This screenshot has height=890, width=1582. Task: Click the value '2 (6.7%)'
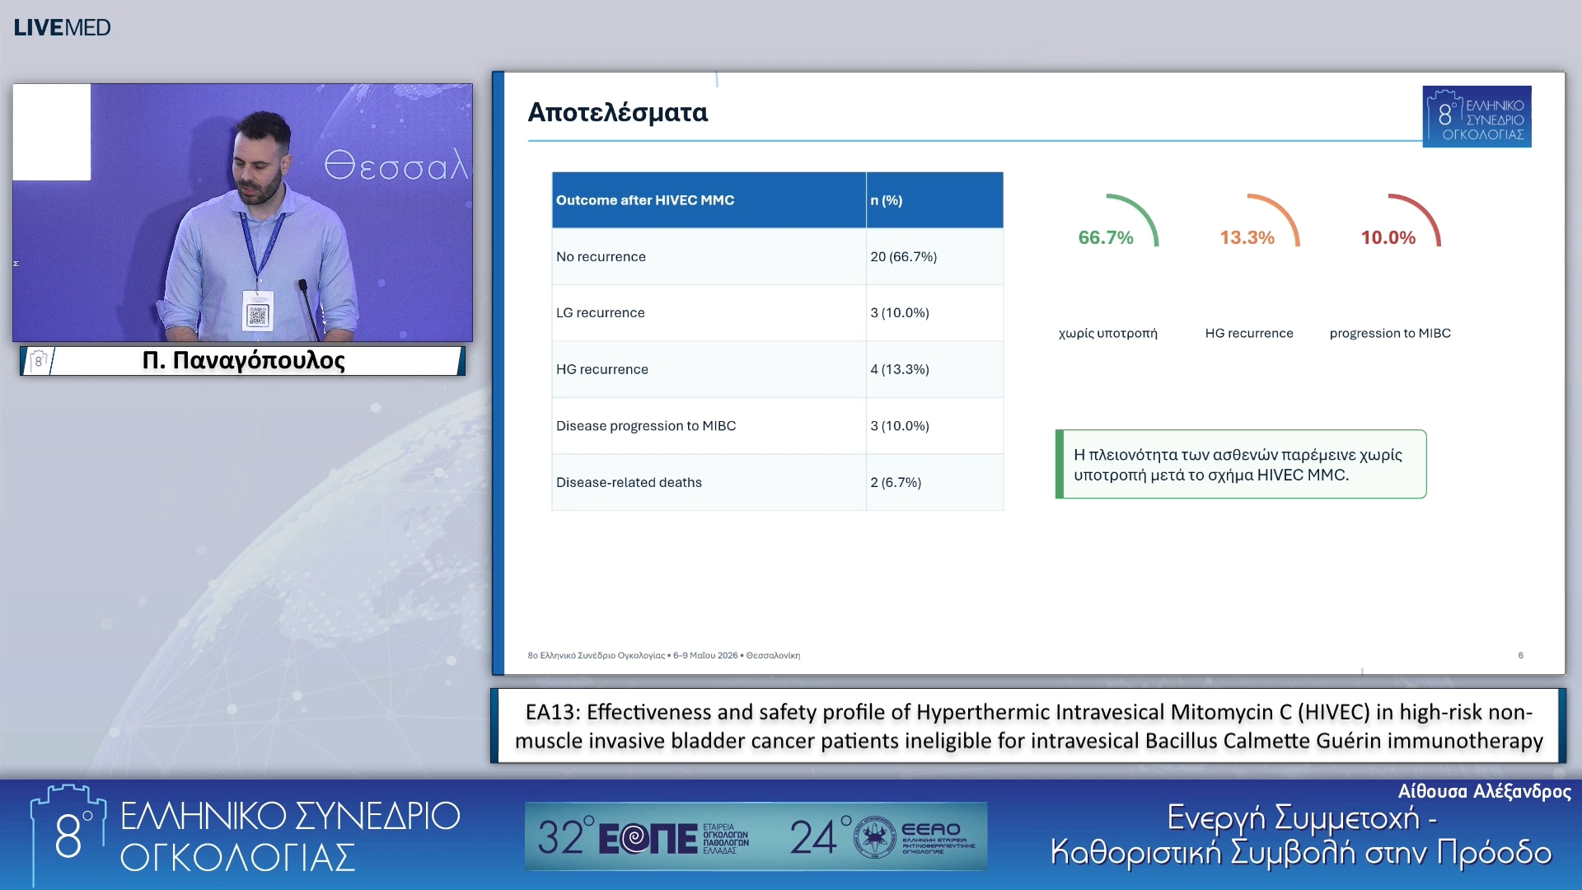(x=896, y=482)
